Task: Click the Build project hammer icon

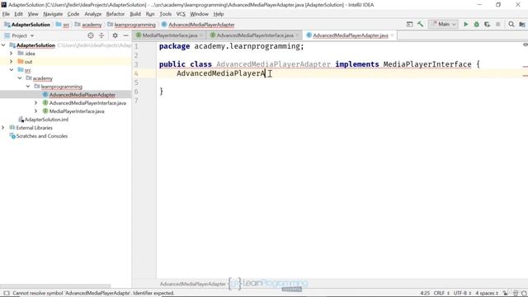Action: 420,24
